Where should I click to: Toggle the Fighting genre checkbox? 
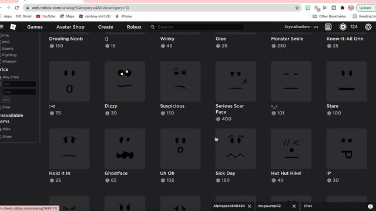pos(1,55)
